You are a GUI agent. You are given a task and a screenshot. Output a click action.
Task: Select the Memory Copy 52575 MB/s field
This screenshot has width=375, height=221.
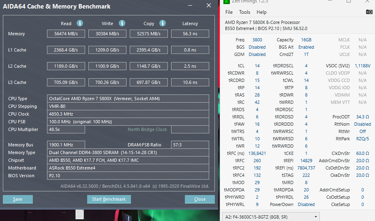pos(149,34)
